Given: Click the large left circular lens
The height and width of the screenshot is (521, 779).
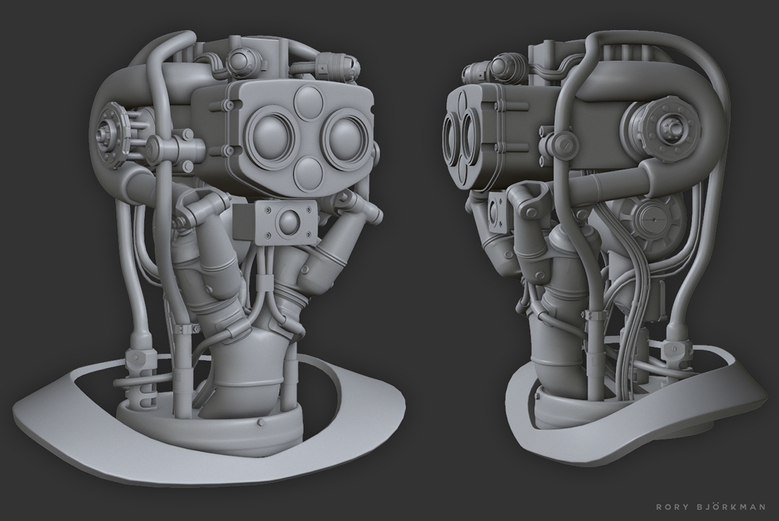Looking at the screenshot, I should [x=271, y=137].
